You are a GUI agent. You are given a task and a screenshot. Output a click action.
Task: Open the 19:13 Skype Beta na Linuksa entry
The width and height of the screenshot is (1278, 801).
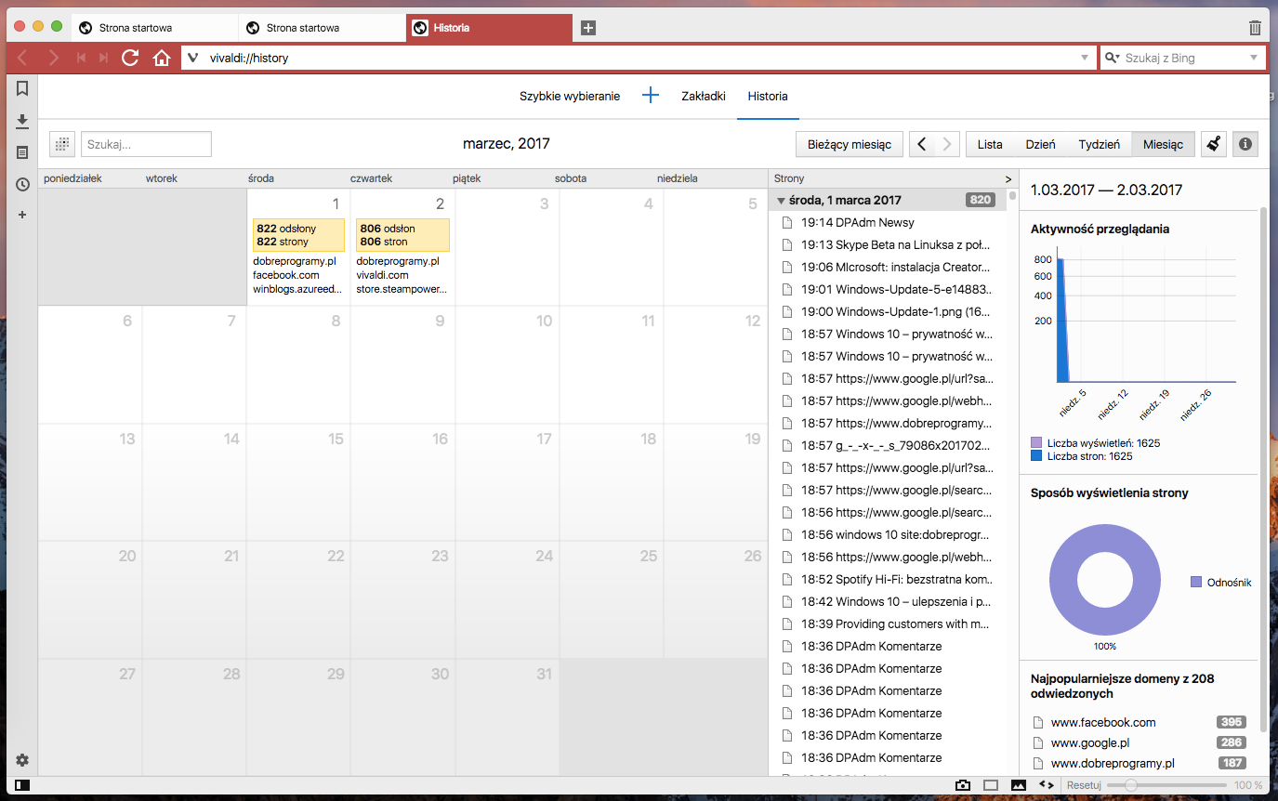tap(888, 245)
